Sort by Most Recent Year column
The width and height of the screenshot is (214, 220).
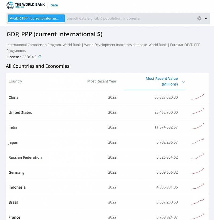(102, 81)
